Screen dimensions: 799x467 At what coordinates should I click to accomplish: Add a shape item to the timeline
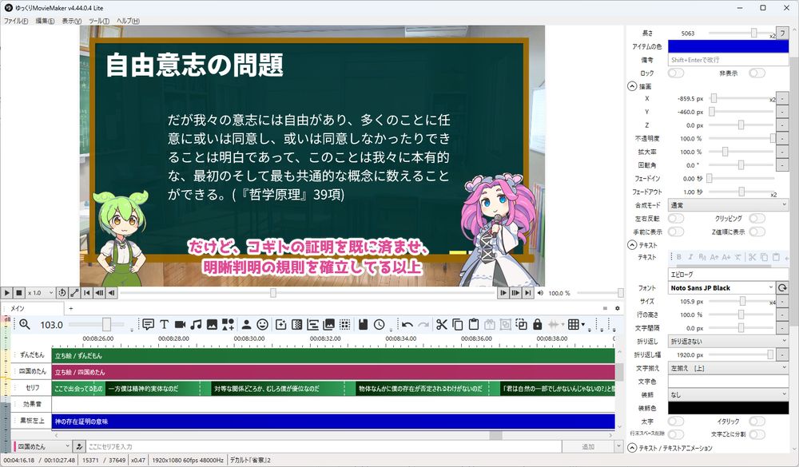click(x=228, y=324)
